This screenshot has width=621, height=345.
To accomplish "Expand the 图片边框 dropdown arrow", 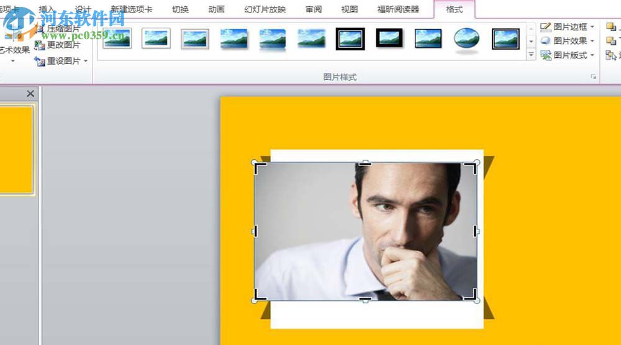I will pos(592,27).
